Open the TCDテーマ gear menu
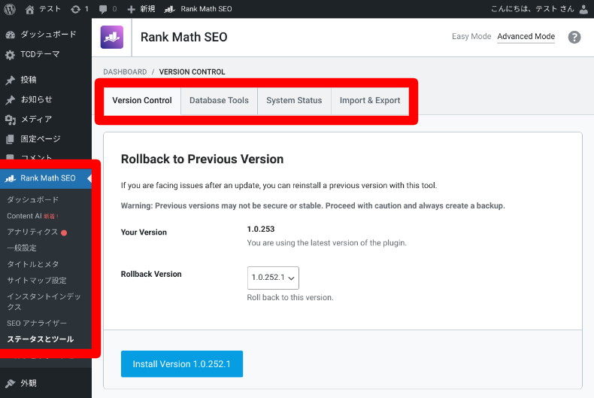The height and width of the screenshot is (398, 594). pyautogui.click(x=39, y=54)
